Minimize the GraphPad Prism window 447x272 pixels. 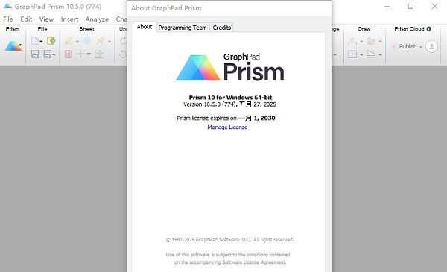[387, 6]
